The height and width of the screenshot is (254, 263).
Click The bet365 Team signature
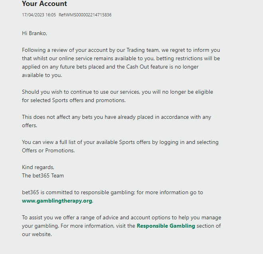(x=43, y=175)
